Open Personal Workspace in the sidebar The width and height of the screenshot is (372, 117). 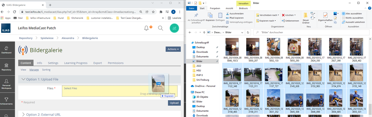6,84
